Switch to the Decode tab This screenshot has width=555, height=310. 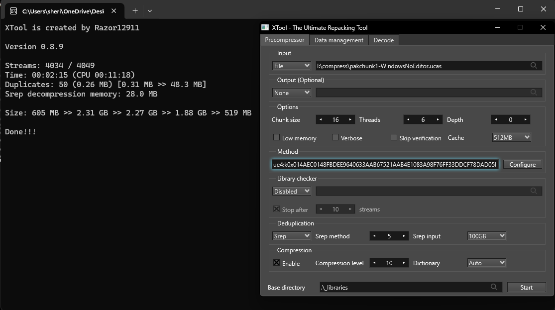pos(384,40)
